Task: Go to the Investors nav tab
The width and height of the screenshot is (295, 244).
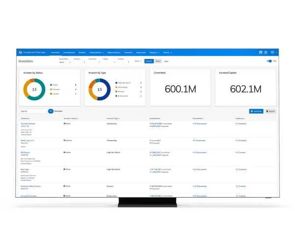Action: pyautogui.click(x=55, y=53)
